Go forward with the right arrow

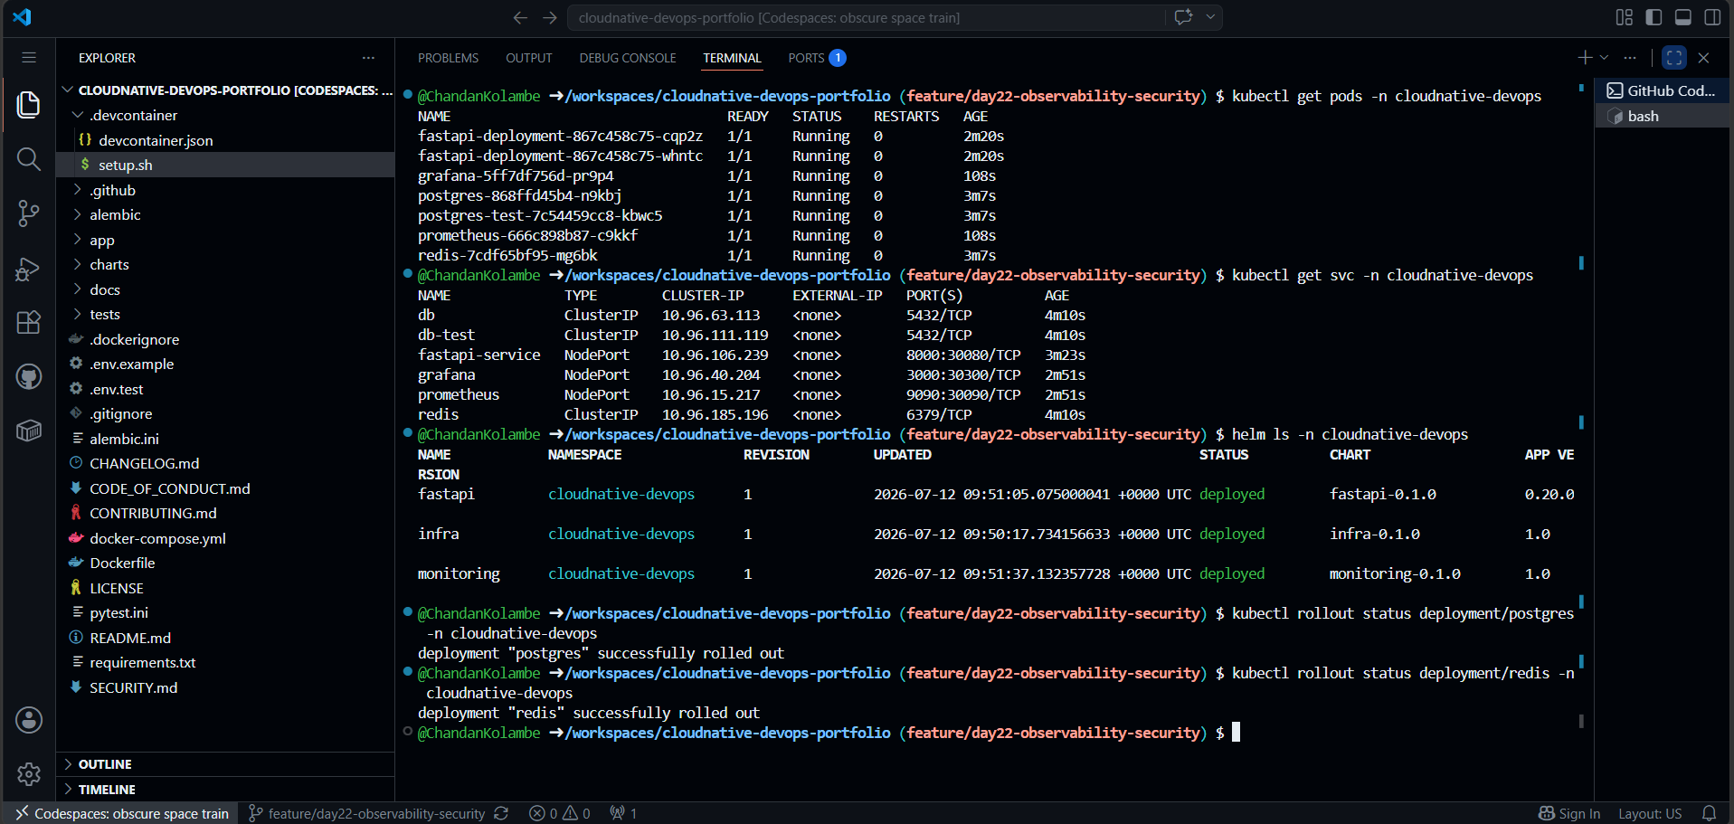tap(549, 17)
